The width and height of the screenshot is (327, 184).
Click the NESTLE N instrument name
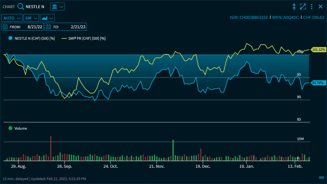tap(35, 7)
